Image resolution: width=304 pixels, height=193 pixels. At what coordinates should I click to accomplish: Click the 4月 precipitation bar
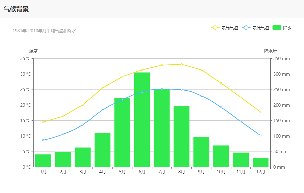[x=102, y=150]
